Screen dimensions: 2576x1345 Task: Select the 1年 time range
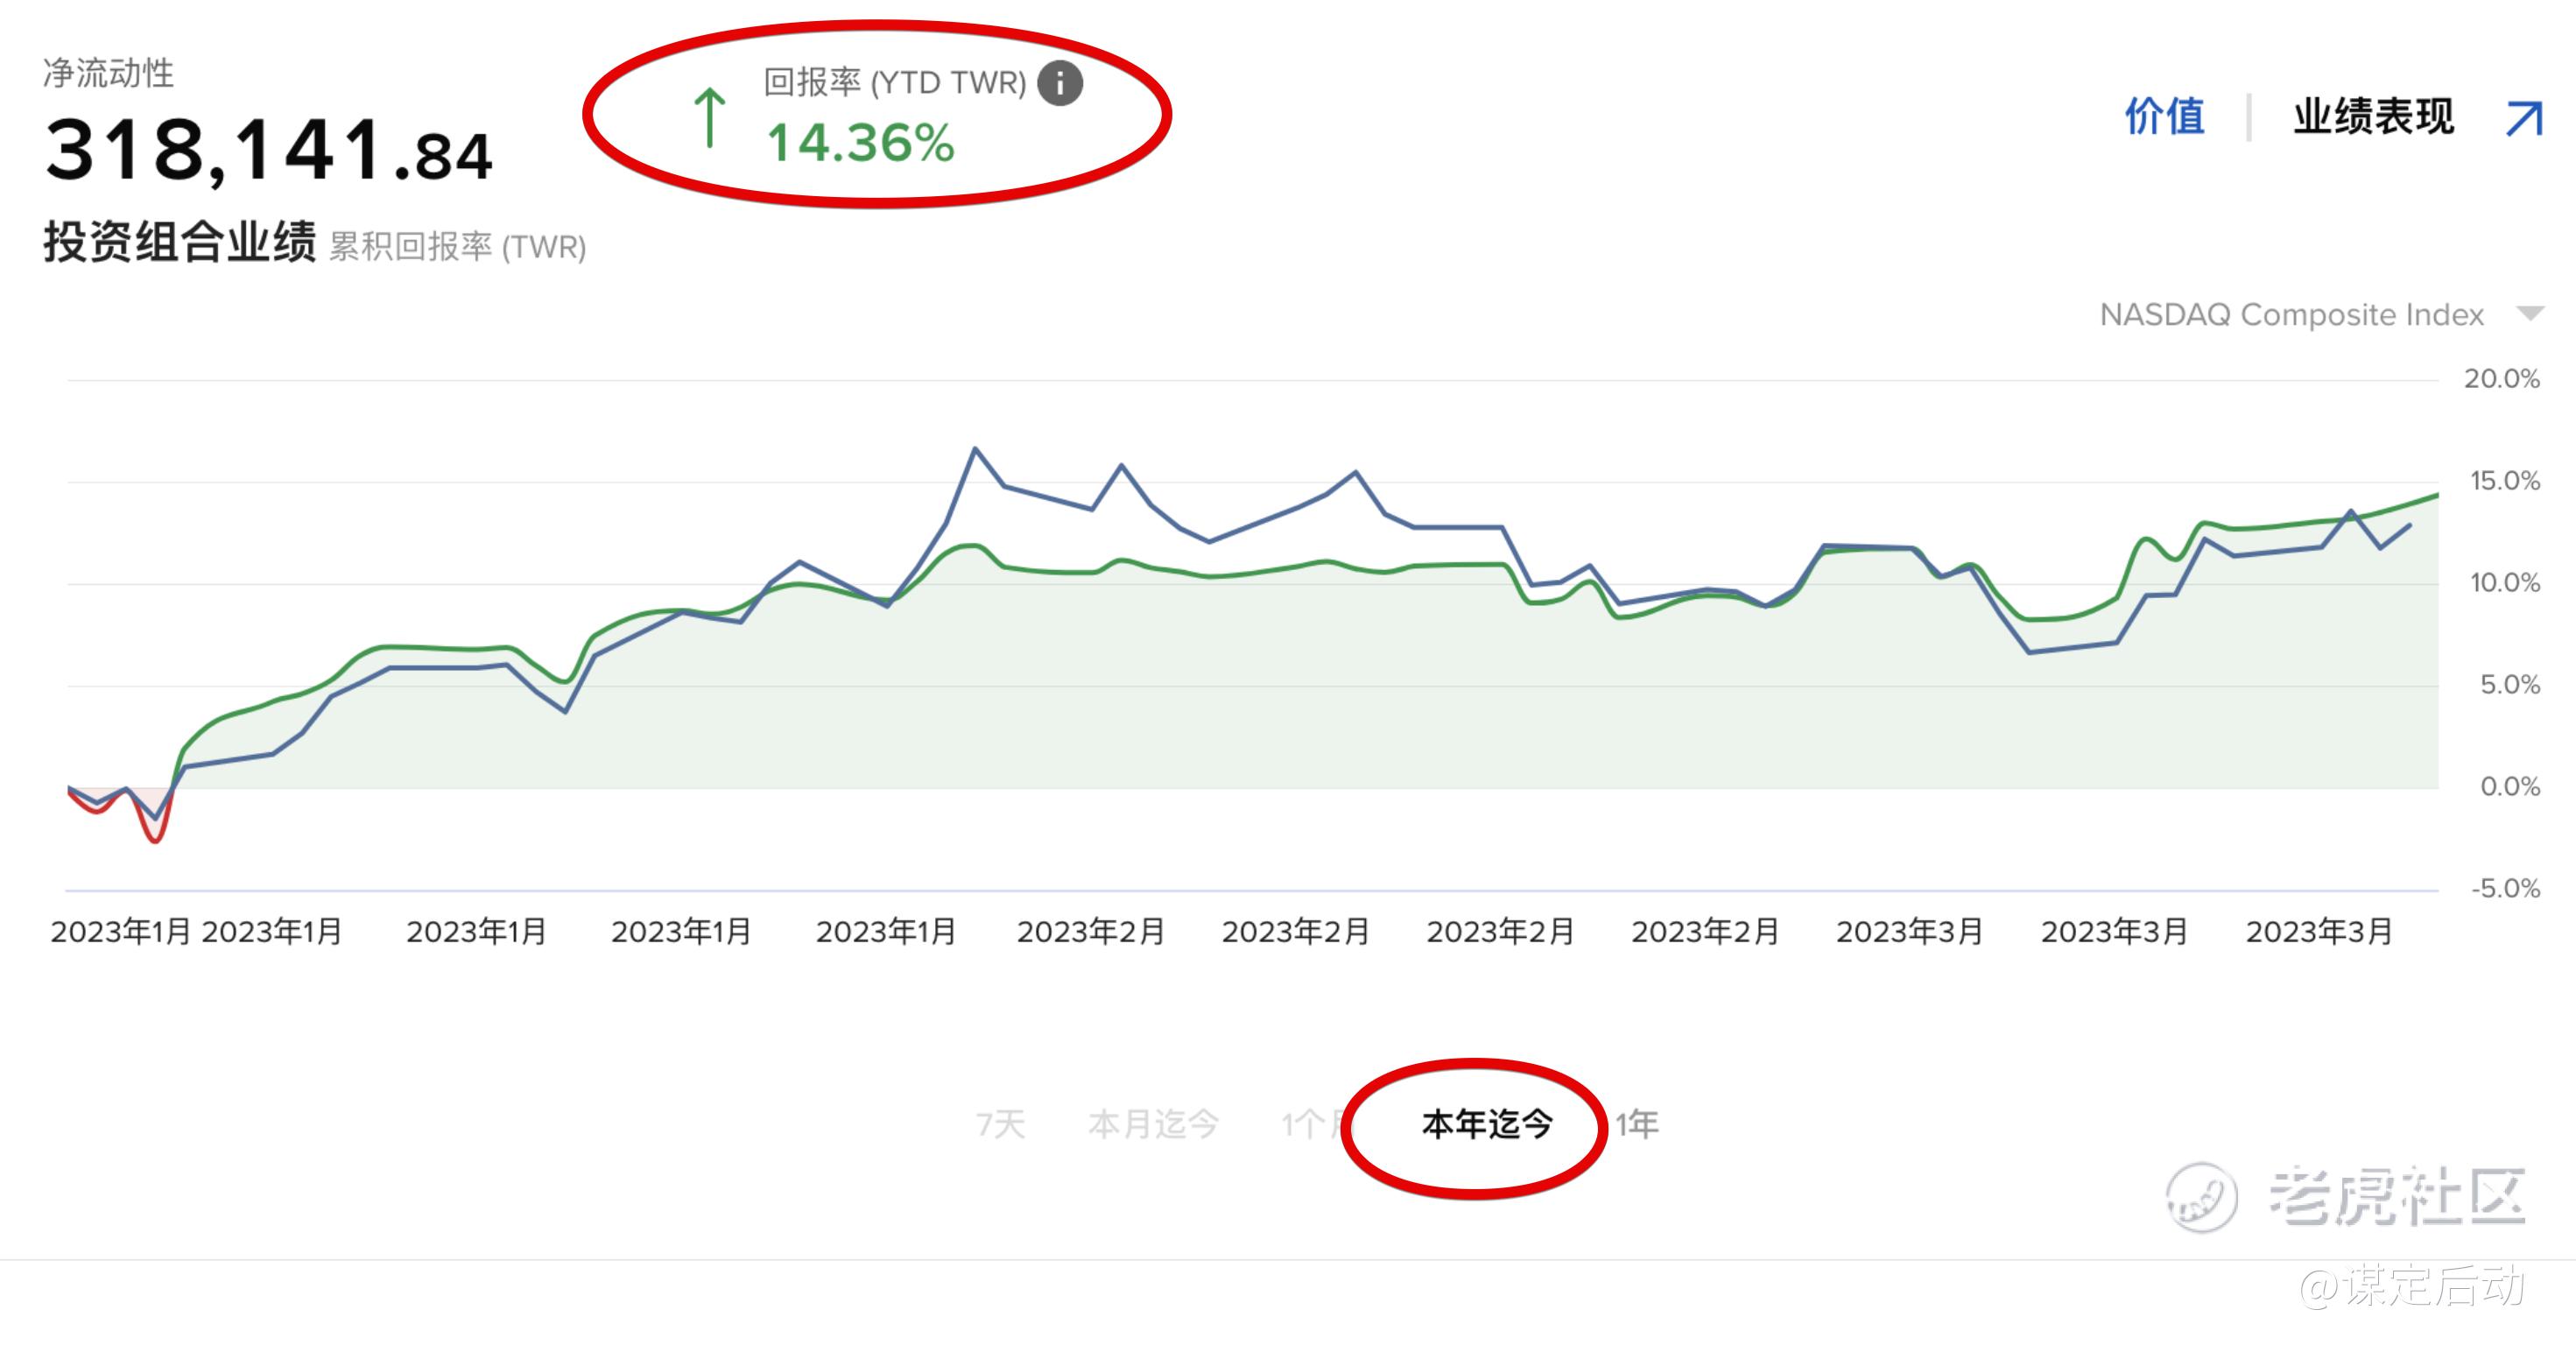tap(1637, 1124)
